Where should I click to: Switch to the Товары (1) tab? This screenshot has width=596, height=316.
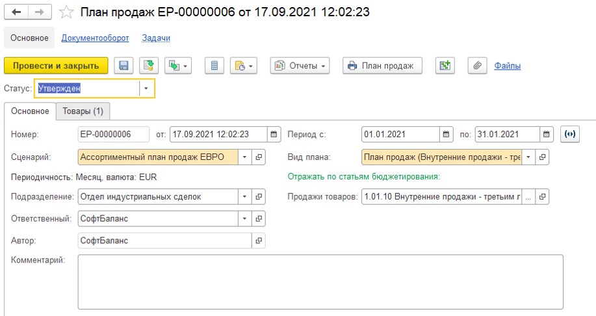83,111
